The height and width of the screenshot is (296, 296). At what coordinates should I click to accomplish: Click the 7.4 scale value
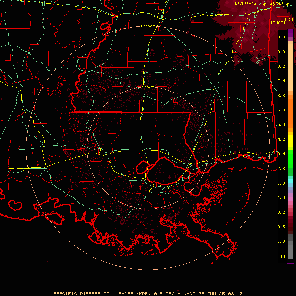point(281,81)
